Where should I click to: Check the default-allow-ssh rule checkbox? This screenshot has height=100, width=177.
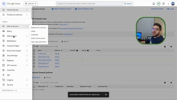coord(34,66)
